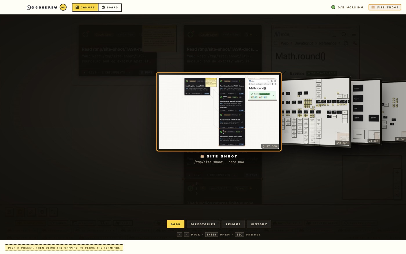Image resolution: width=406 pixels, height=254 pixels.
Task: Switch to the Canvas tab
Action: click(x=85, y=7)
